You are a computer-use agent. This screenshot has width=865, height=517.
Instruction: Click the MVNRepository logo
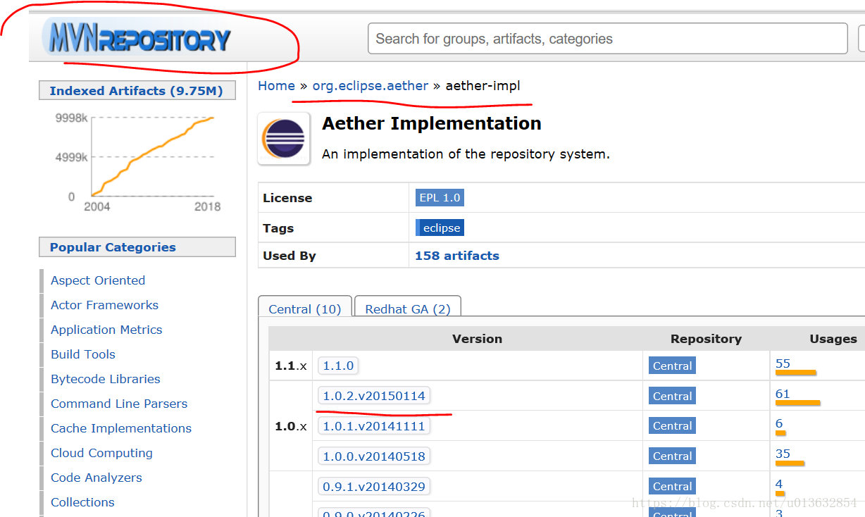pos(138,39)
